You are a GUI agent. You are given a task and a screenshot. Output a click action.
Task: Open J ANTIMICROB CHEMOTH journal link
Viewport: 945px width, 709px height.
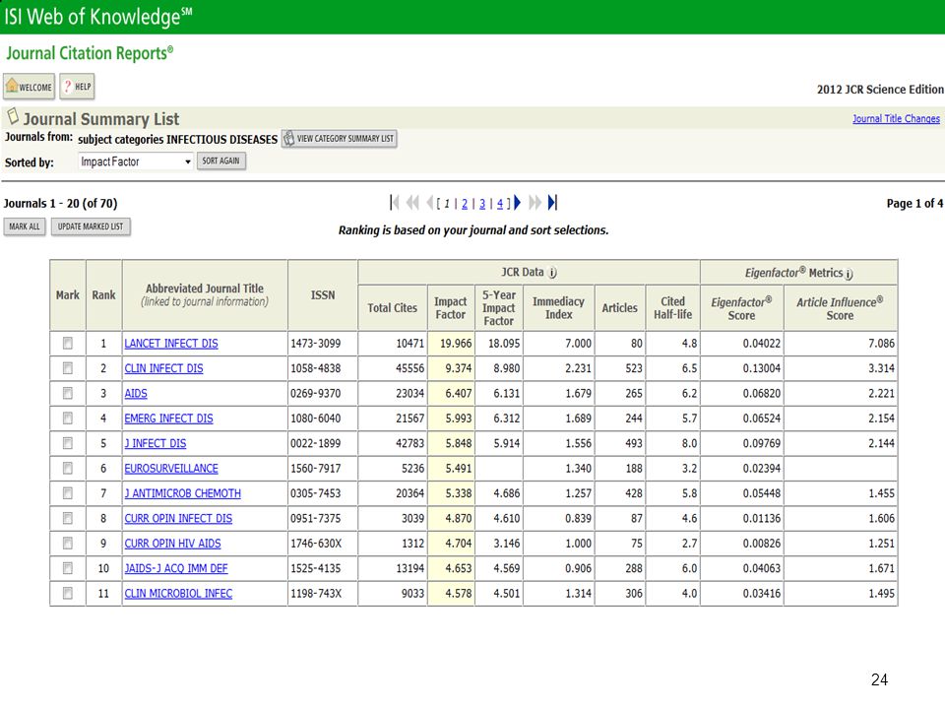pos(183,493)
